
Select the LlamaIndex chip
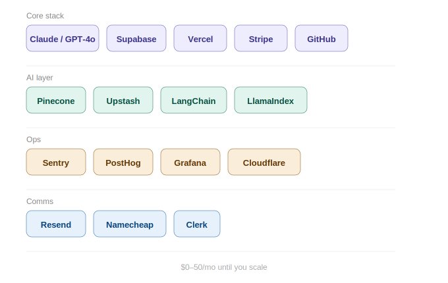pyautogui.click(x=271, y=101)
